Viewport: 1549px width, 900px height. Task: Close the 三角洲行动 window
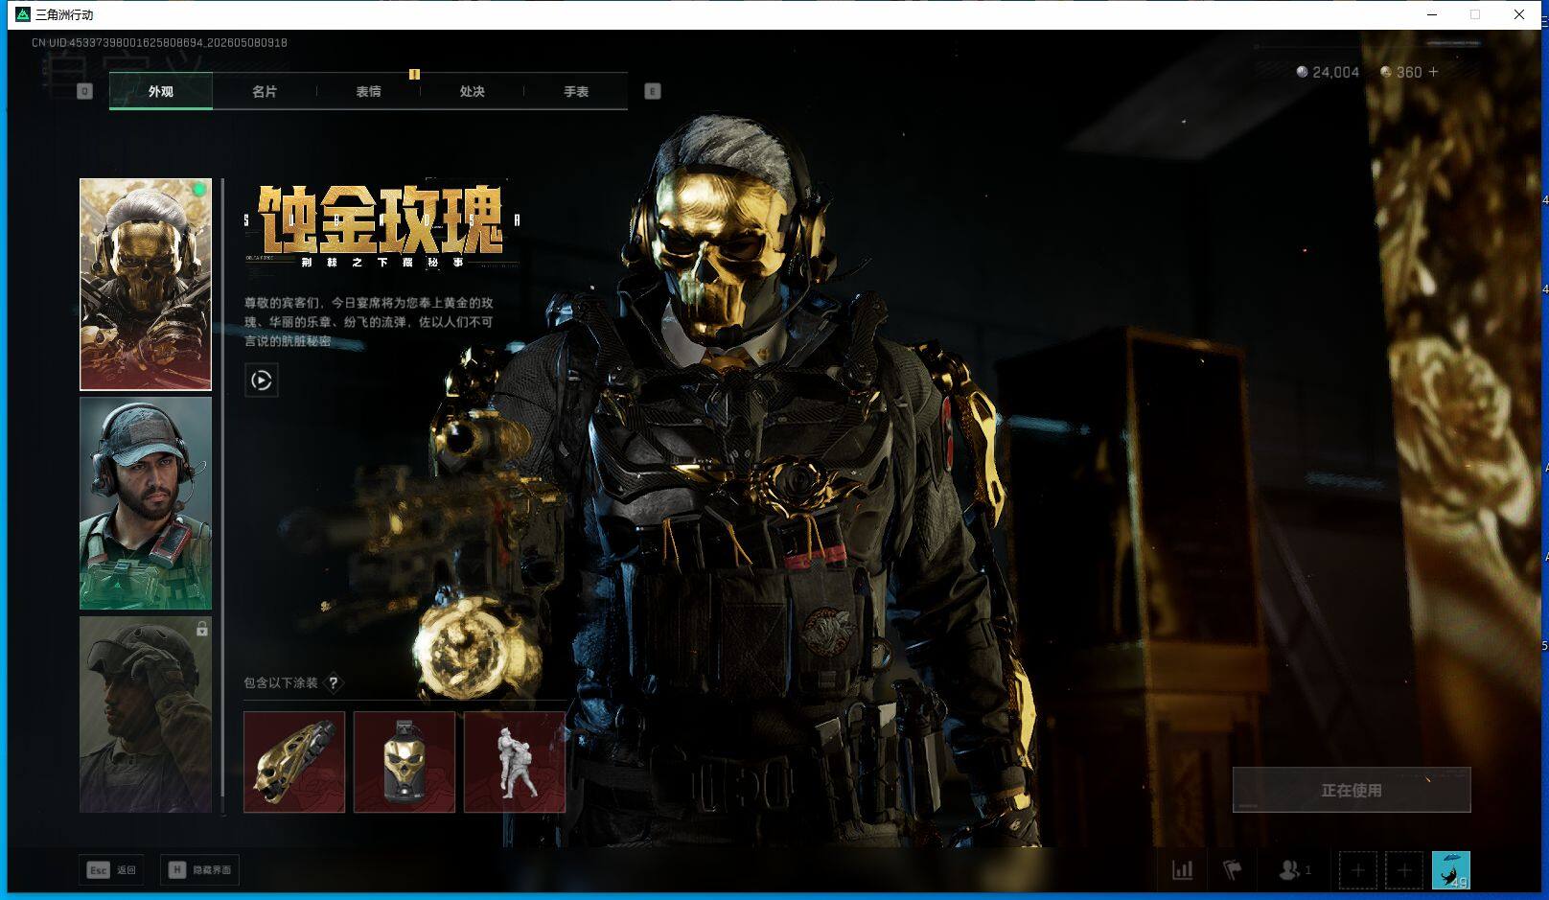tap(1519, 14)
